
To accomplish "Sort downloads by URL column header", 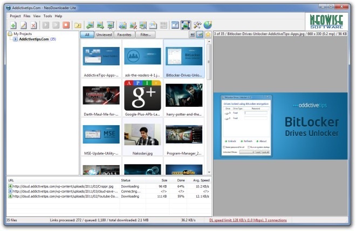I will click(x=63, y=180).
